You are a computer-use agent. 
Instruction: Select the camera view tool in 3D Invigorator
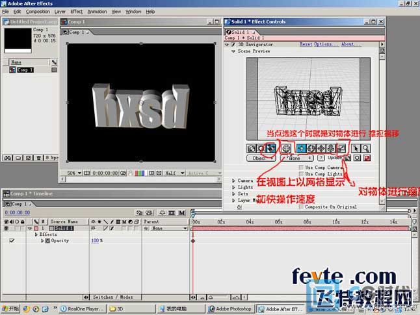(x=251, y=148)
